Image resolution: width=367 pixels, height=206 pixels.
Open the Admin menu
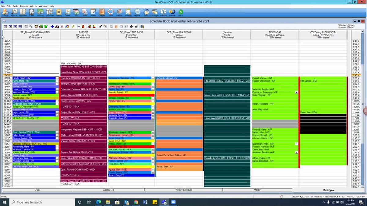(33, 6)
